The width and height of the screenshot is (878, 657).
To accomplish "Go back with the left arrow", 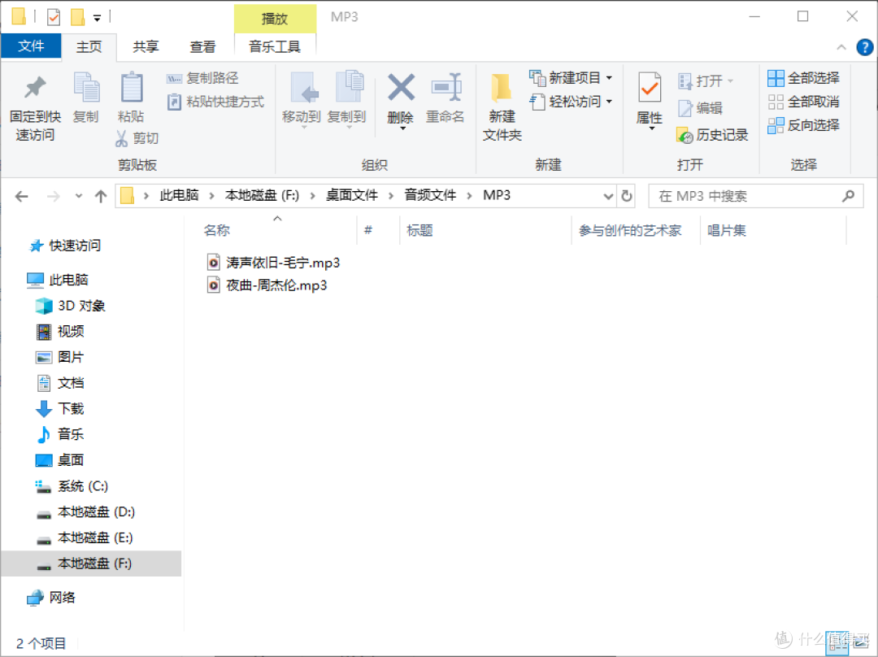I will pos(22,197).
